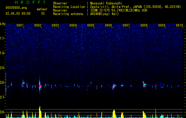Click the 0804 time marker
The image size is (186, 118).
pos(73,25)
